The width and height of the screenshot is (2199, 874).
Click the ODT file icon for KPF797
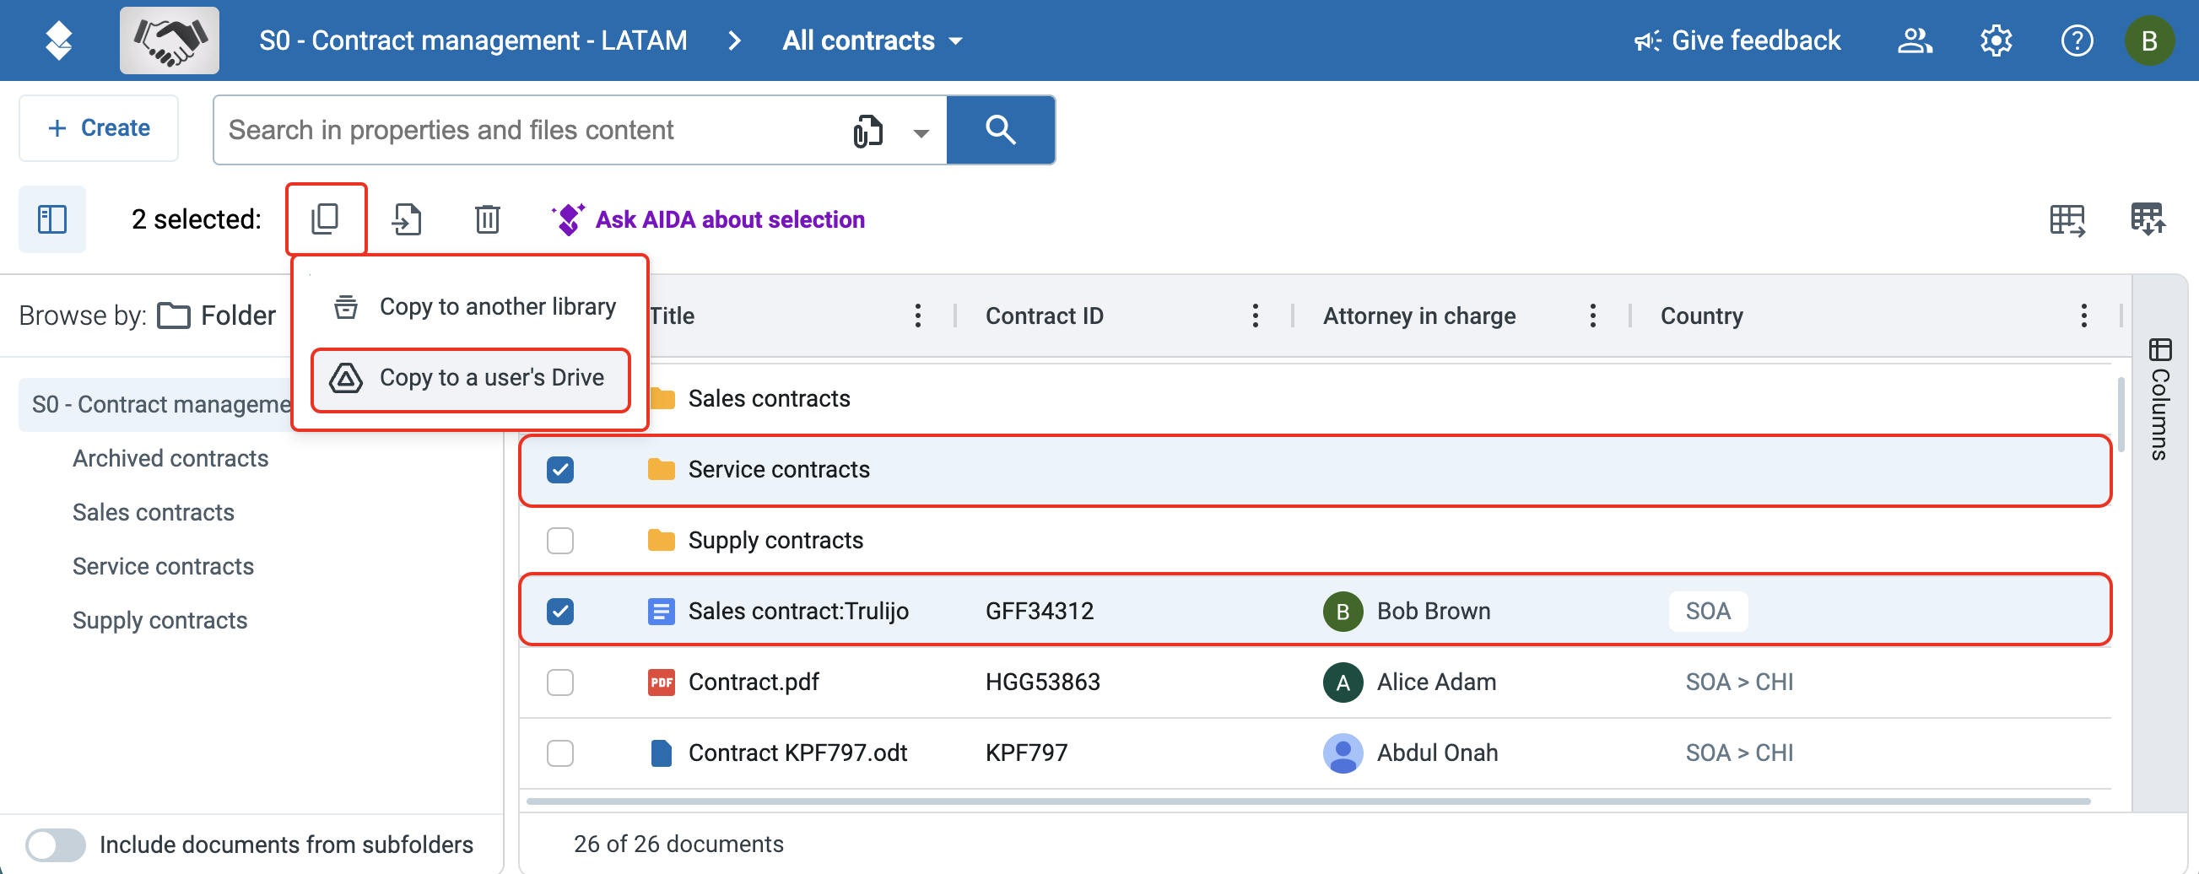pos(661,753)
